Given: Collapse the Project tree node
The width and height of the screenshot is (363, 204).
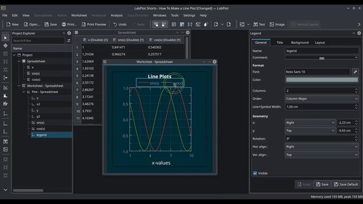Looking at the screenshot, I should pos(14,55).
